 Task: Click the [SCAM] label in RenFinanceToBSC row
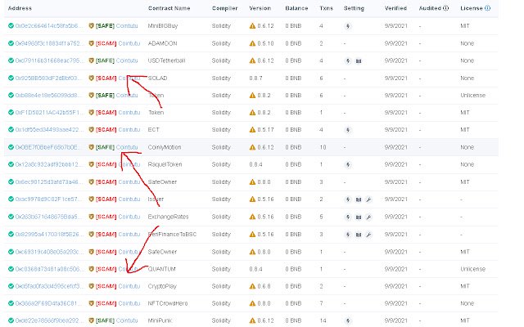[106, 235]
